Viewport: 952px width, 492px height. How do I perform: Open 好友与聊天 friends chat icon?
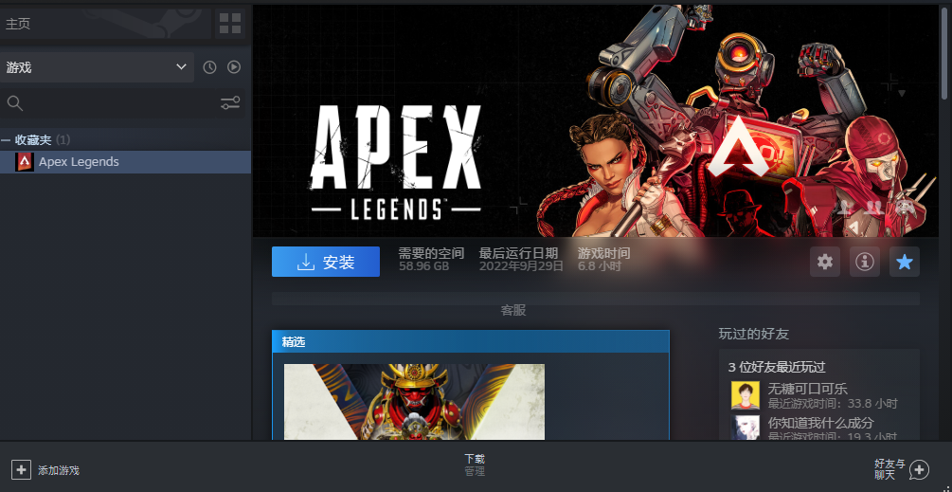pyautogui.click(x=918, y=469)
